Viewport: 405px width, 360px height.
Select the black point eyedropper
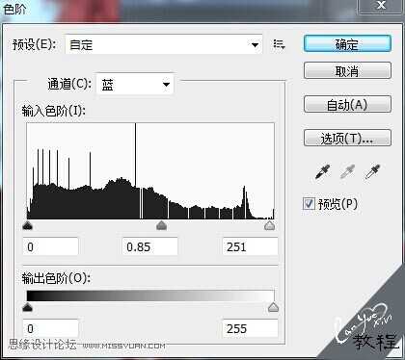tap(323, 172)
